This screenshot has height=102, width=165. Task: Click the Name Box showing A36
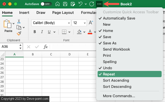pos(10,47)
